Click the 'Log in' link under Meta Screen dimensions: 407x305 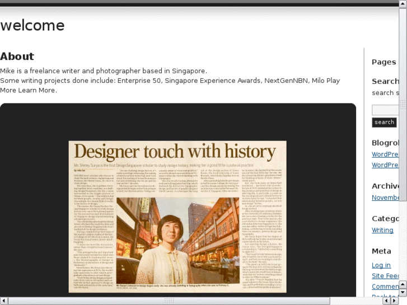pos(381,265)
